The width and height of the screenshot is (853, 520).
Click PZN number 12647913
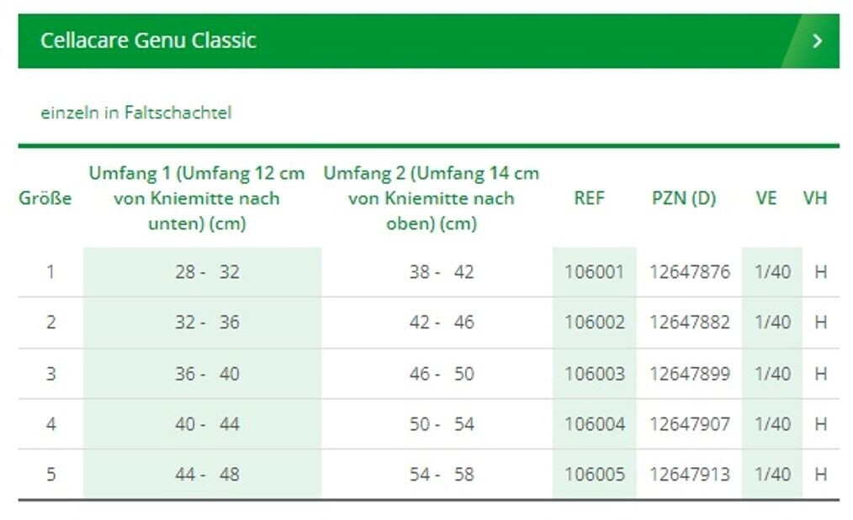(x=690, y=475)
